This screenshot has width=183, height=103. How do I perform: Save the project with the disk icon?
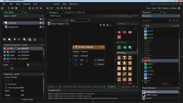[x=16, y=8]
